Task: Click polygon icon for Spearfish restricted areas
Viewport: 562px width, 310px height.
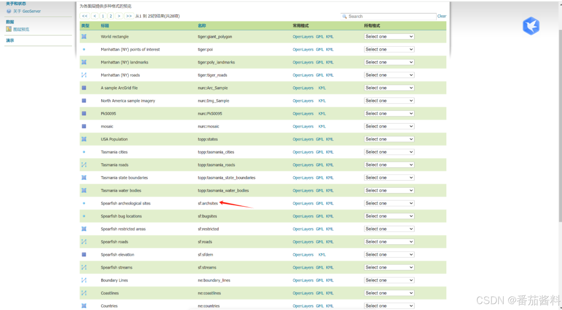Action: point(84,229)
